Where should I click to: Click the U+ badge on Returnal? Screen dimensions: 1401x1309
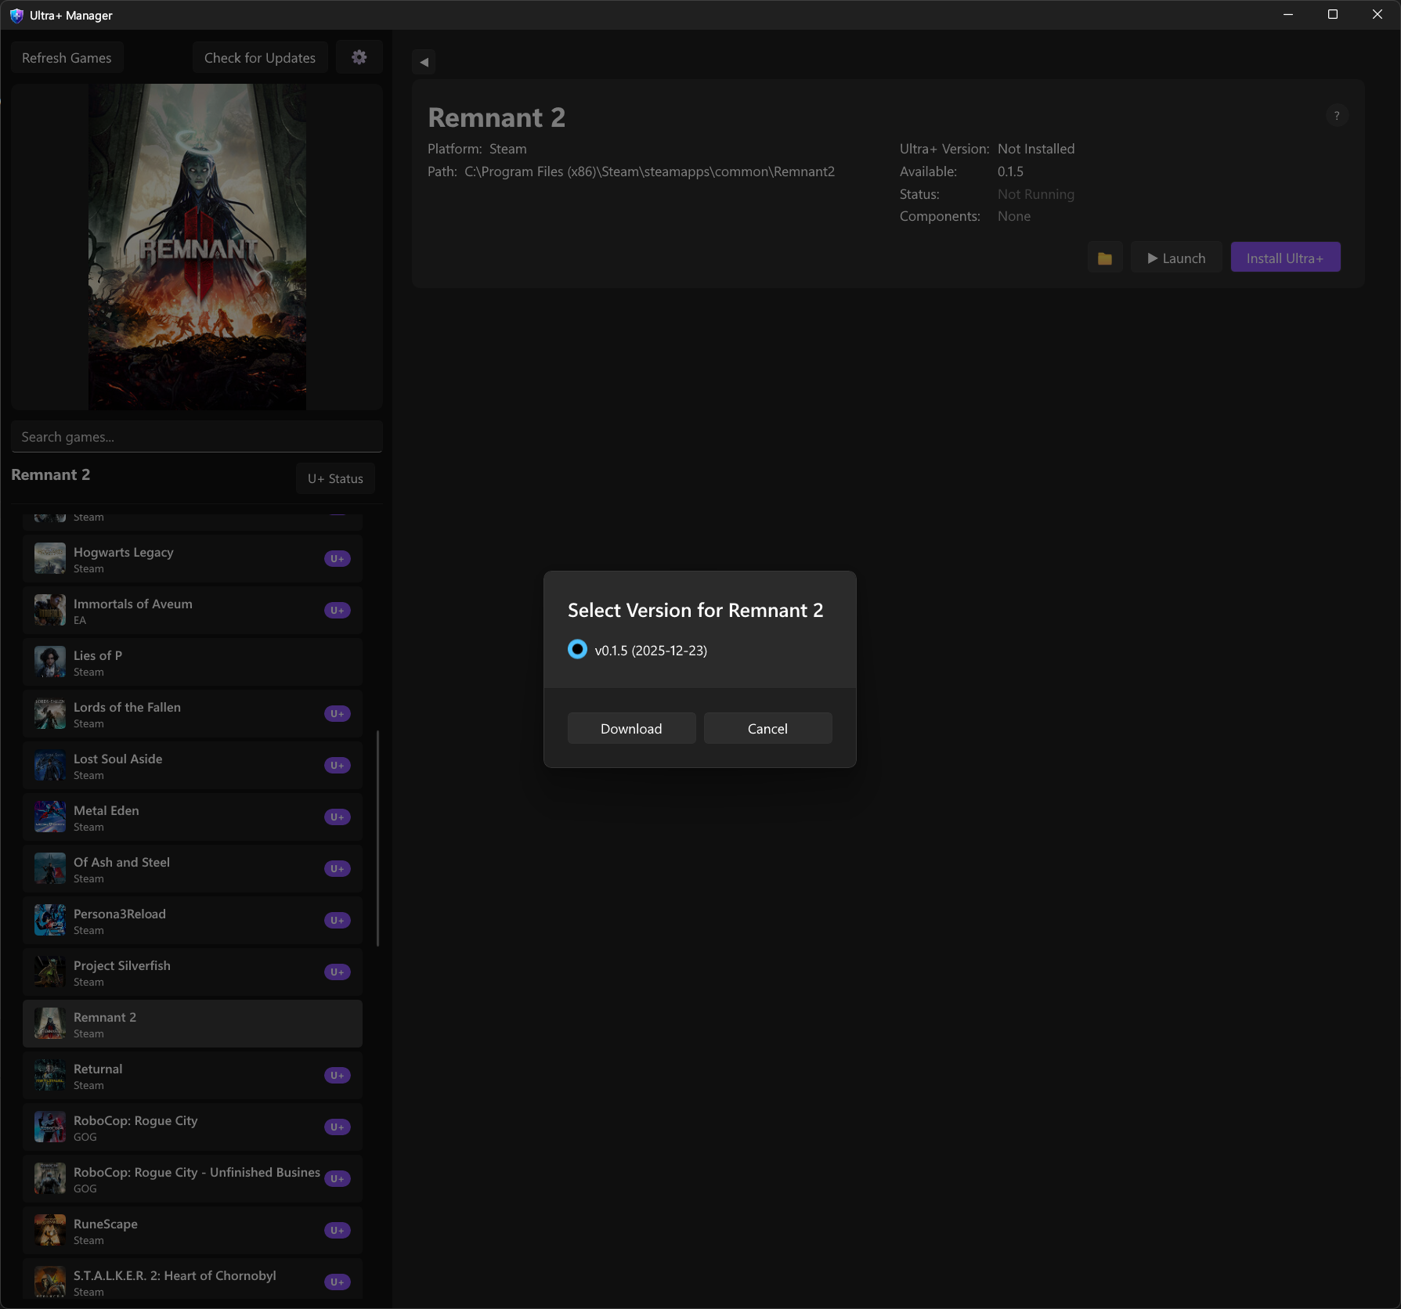coord(337,1075)
